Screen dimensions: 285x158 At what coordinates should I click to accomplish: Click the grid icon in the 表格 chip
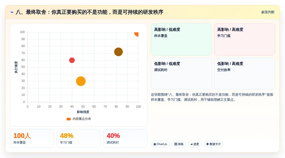pos(176,144)
